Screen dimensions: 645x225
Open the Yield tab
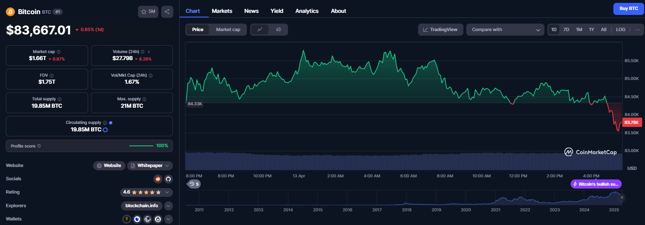[277, 11]
